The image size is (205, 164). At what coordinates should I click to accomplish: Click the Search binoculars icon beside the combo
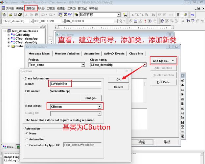point(125,15)
